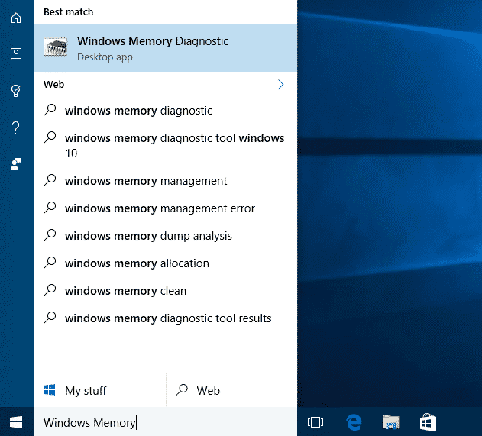Select "windows memory diagnostic tool results"
The width and height of the screenshot is (482, 436).
pos(166,318)
